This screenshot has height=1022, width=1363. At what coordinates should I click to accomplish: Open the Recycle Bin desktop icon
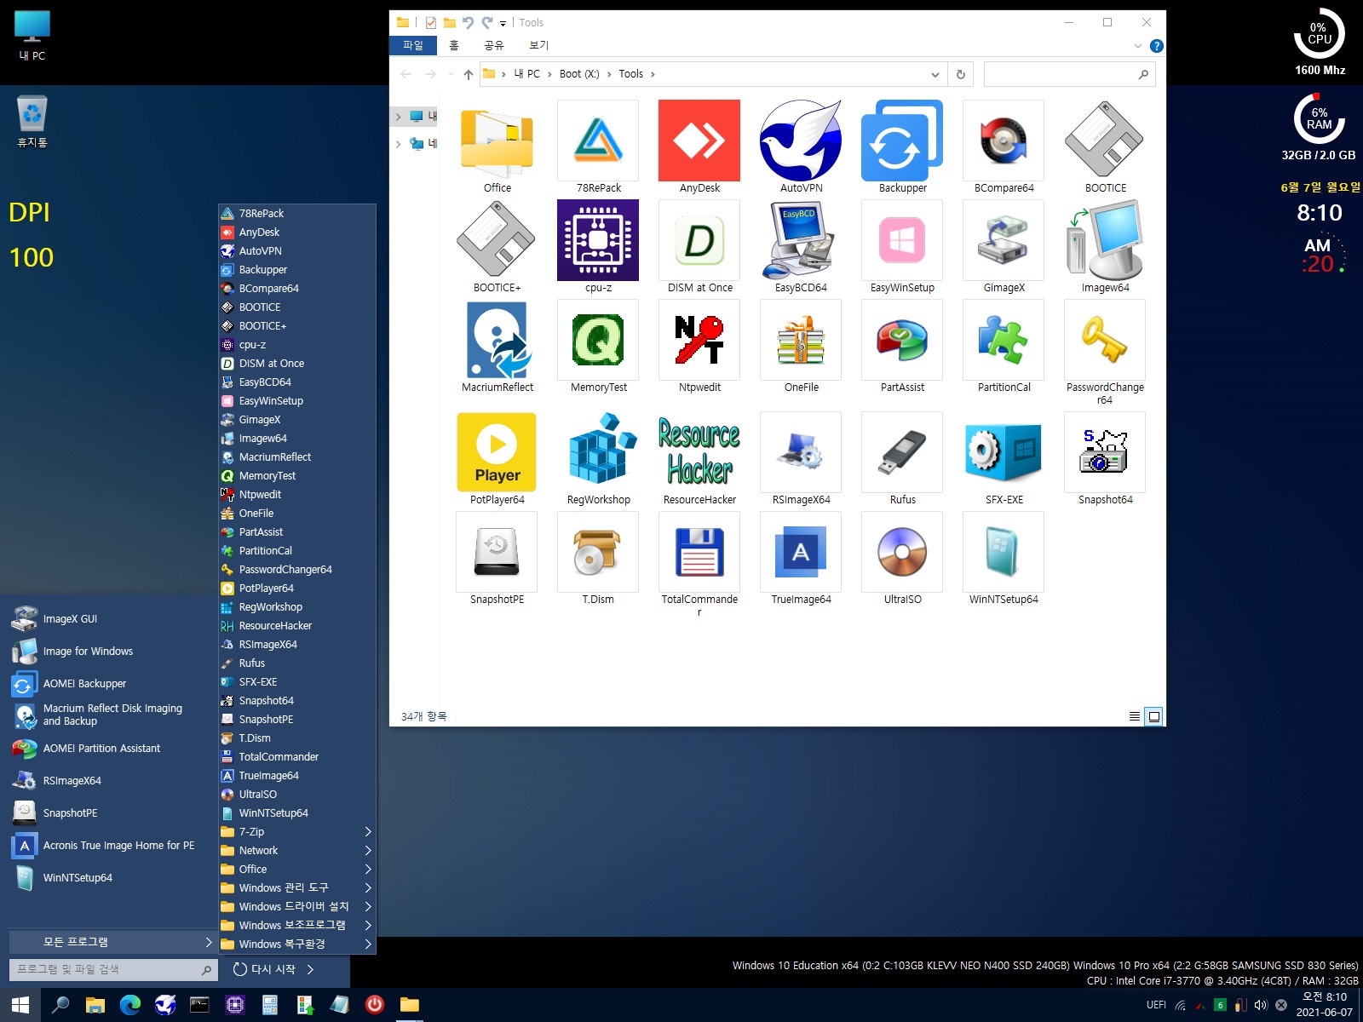pyautogui.click(x=32, y=121)
